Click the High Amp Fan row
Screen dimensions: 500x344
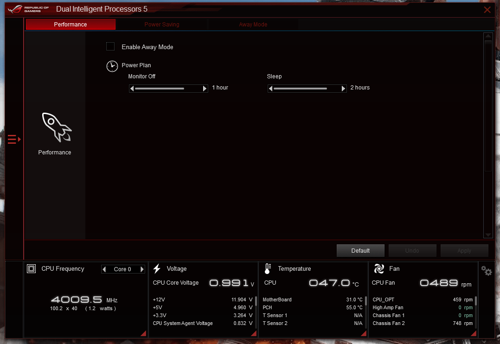tap(423, 308)
